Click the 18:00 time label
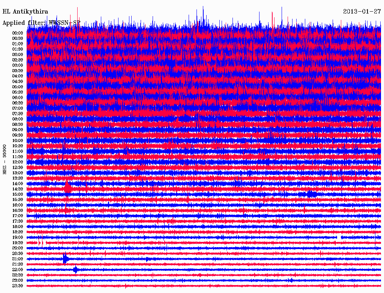Image resolution: width=384 pixels, height=293 pixels. click(18, 227)
